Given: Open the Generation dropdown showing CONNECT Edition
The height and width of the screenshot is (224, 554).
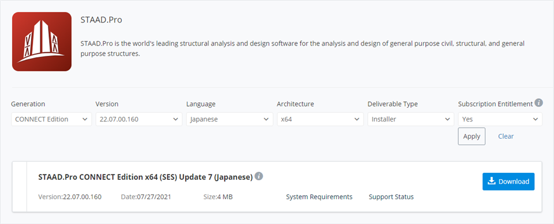Looking at the screenshot, I should pos(51,119).
